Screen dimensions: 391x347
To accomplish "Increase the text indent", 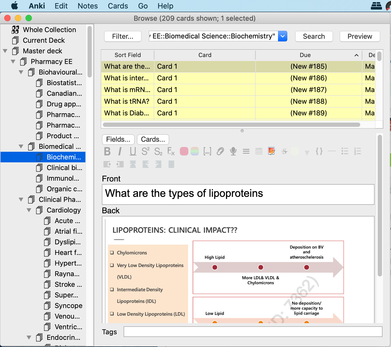I will click(107, 164).
